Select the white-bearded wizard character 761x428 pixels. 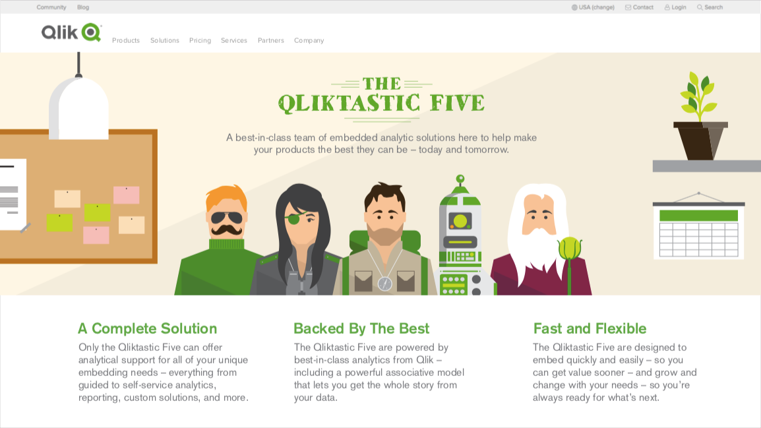point(541,239)
